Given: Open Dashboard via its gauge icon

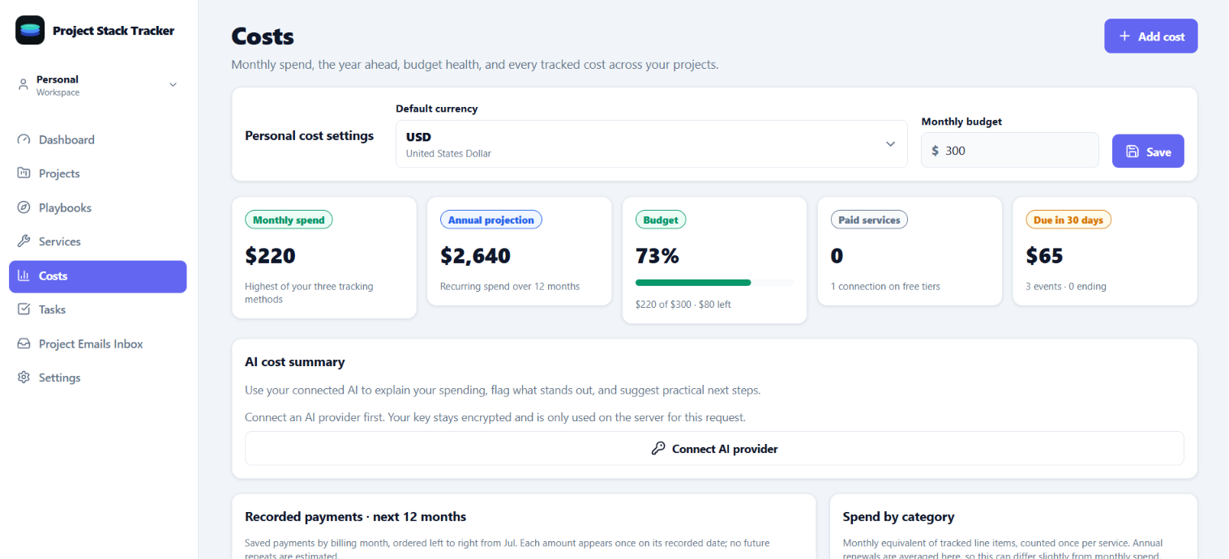Looking at the screenshot, I should coord(24,139).
